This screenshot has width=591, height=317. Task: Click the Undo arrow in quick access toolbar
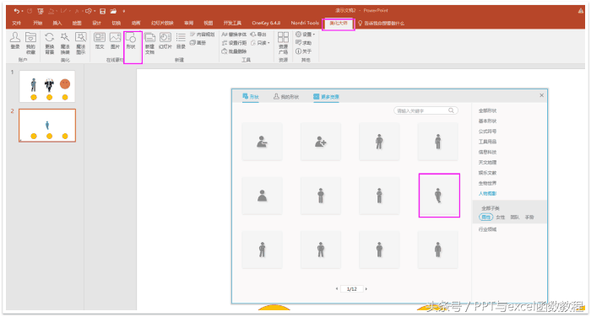[x=17, y=11]
